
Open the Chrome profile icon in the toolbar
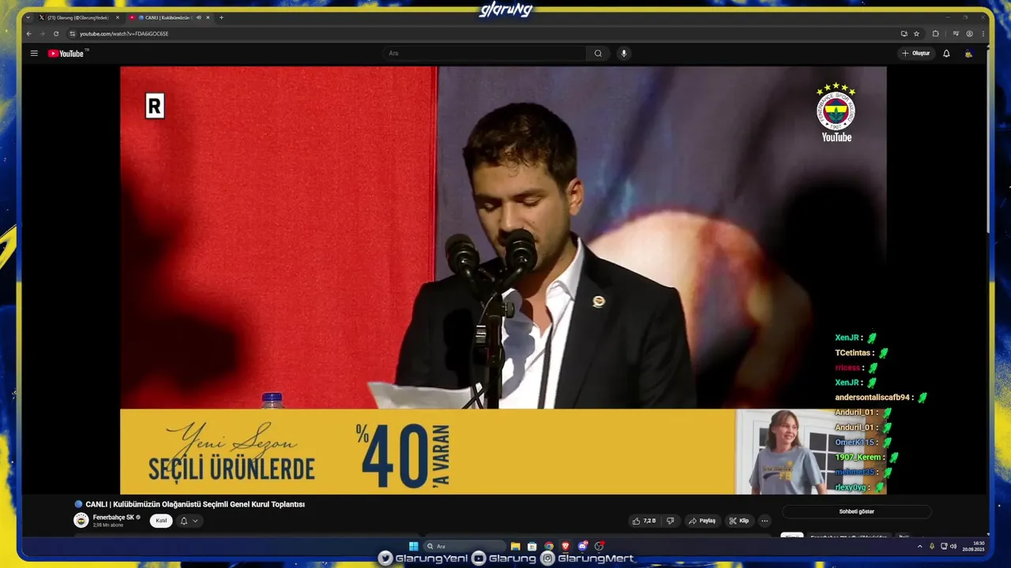click(x=969, y=34)
